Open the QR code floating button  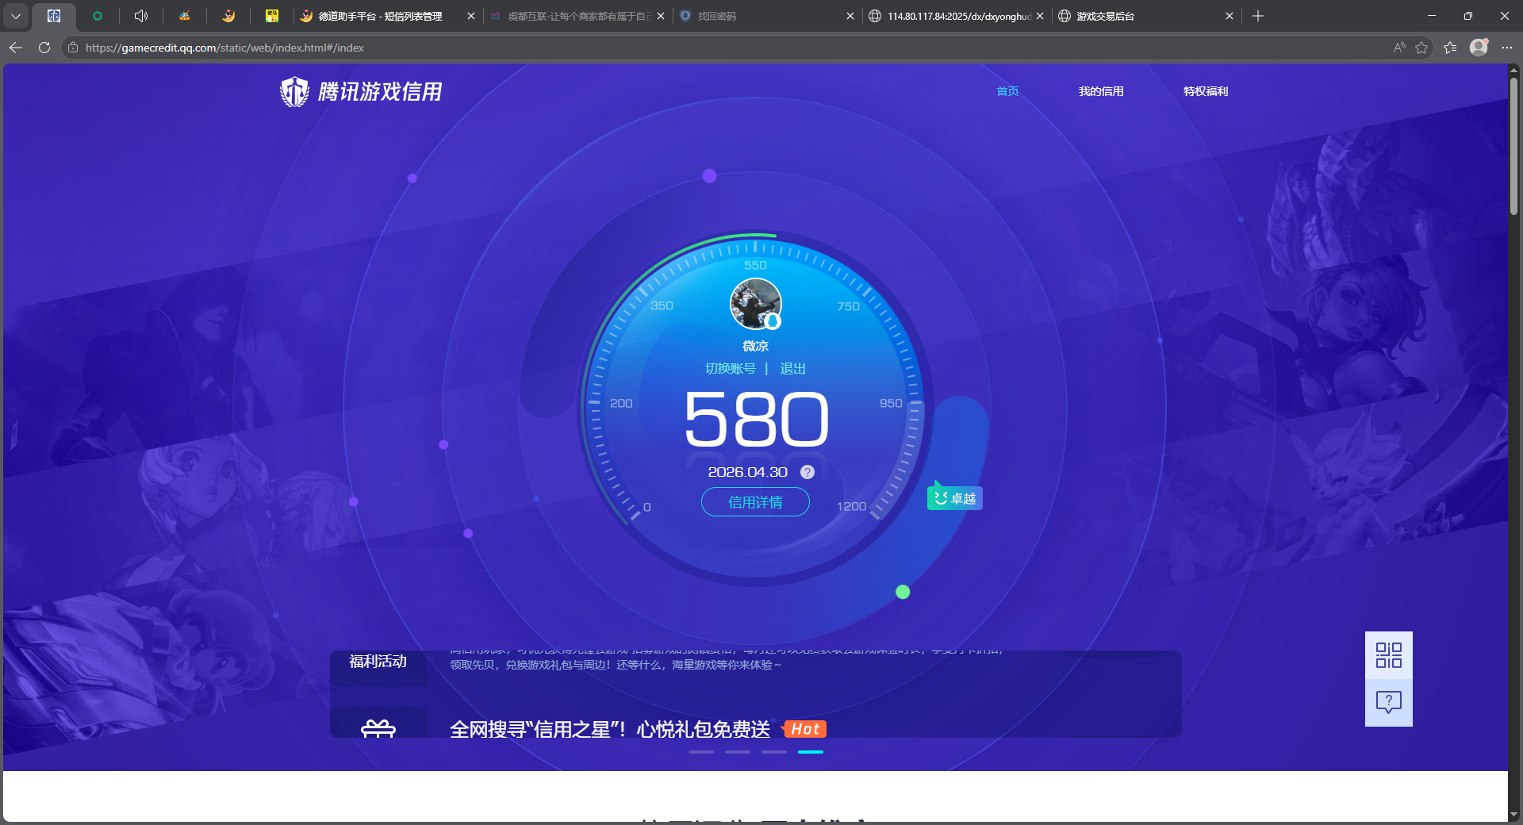pos(1389,655)
